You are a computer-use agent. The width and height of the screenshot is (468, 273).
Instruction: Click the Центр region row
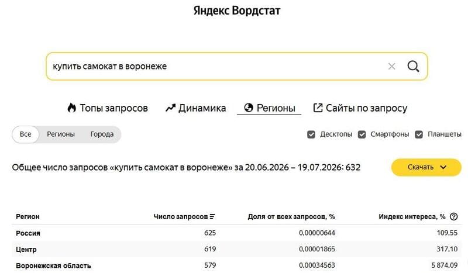coord(237,249)
